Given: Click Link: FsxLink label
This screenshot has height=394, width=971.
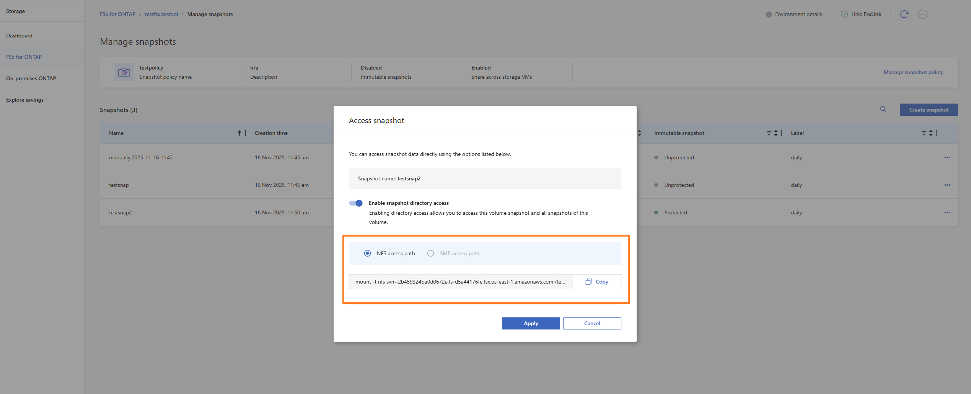Looking at the screenshot, I should coord(866,14).
